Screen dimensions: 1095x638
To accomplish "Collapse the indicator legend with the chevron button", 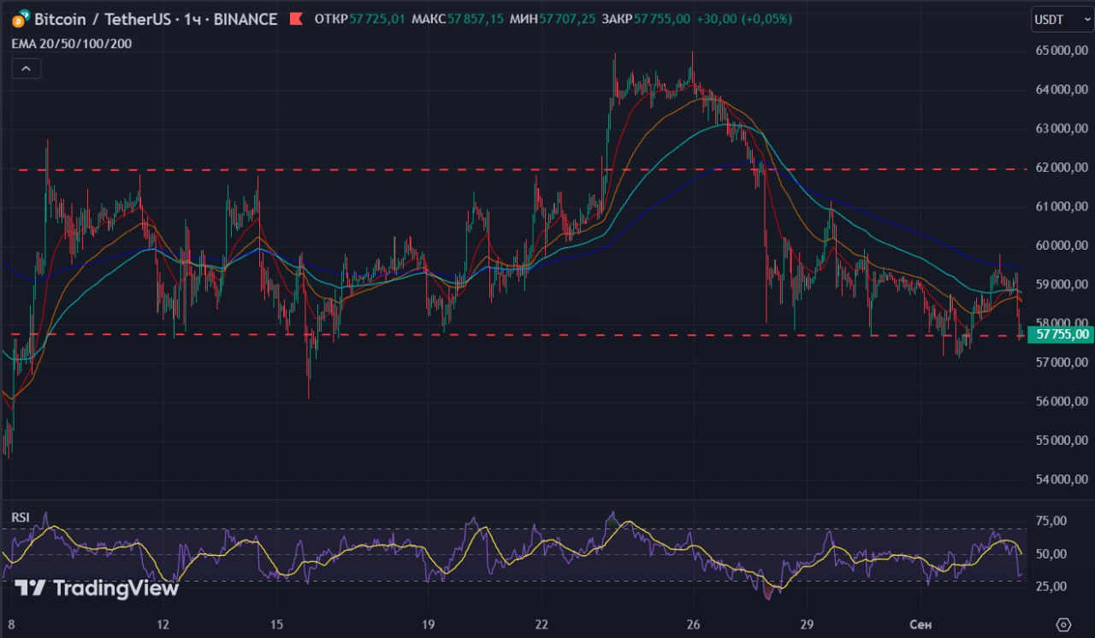I will tap(26, 68).
